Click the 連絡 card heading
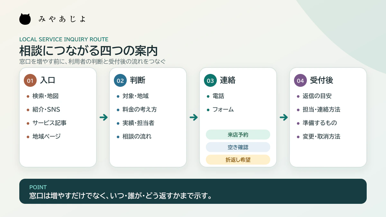The image size is (386, 217). click(228, 80)
